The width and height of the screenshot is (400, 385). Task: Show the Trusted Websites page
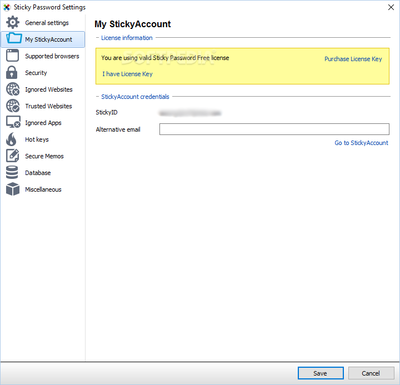pos(43,106)
